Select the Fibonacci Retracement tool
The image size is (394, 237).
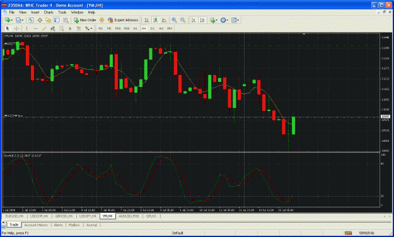(61, 28)
